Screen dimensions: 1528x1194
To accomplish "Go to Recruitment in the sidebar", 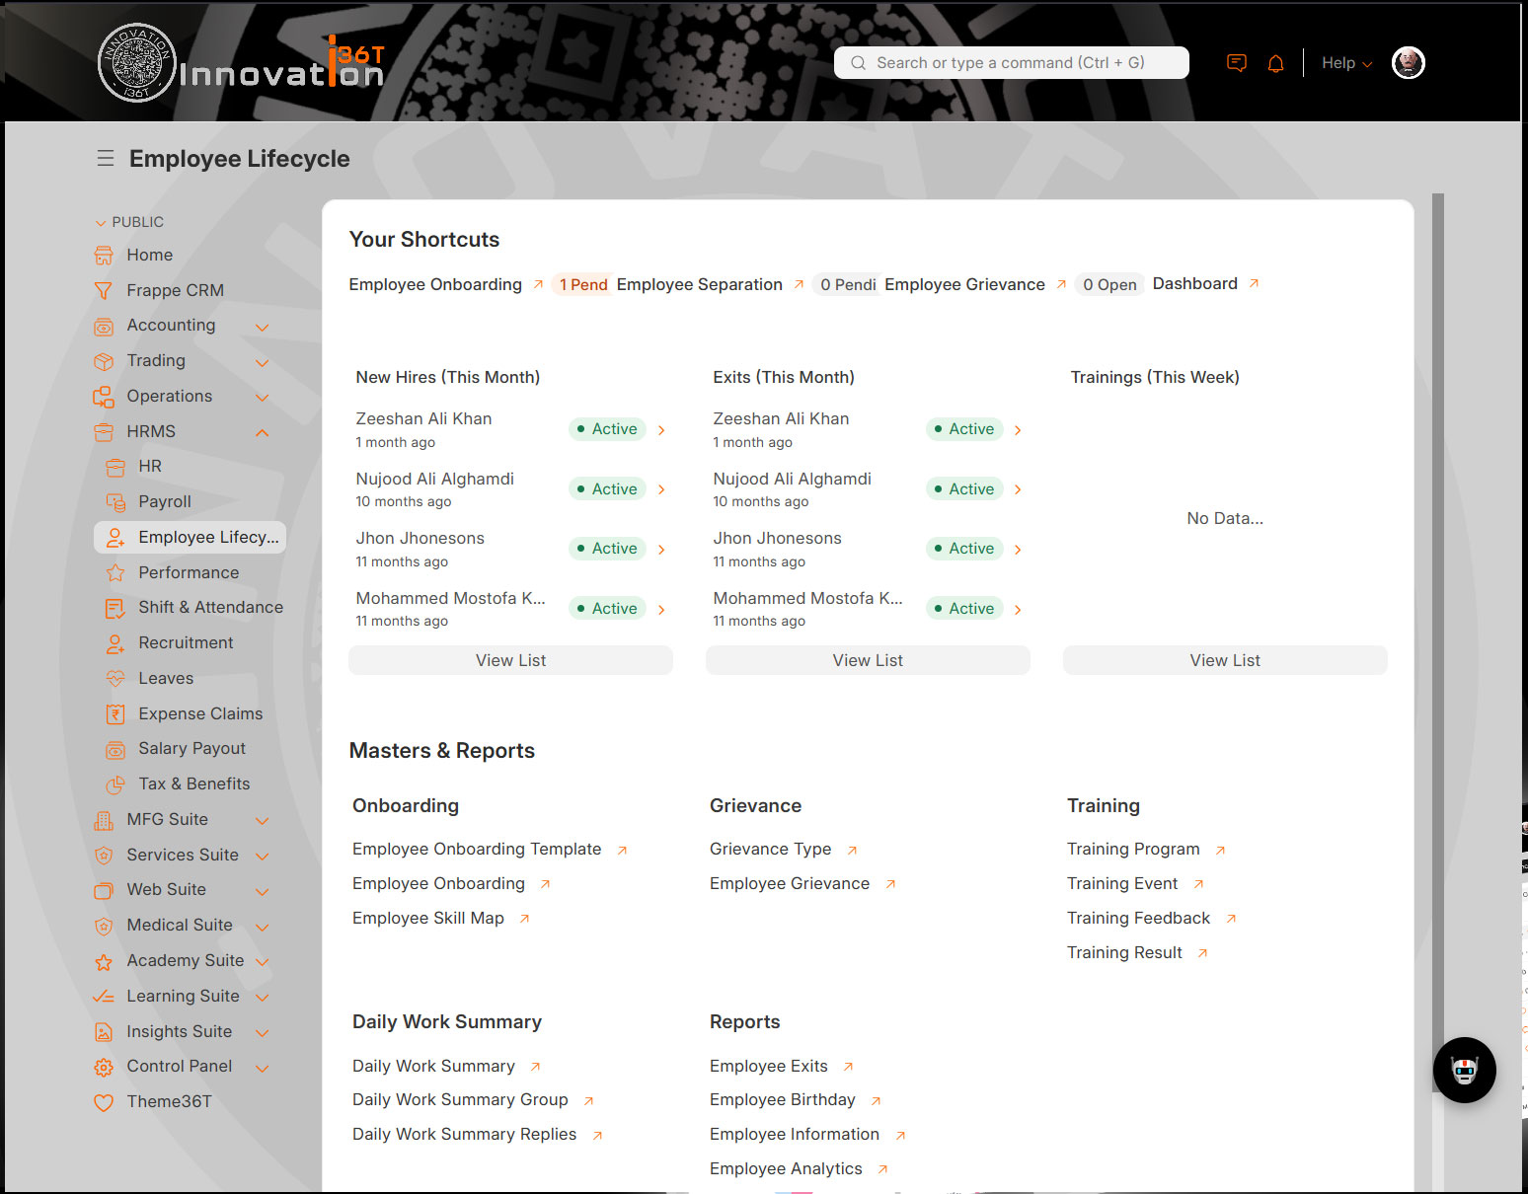I will 186,643.
